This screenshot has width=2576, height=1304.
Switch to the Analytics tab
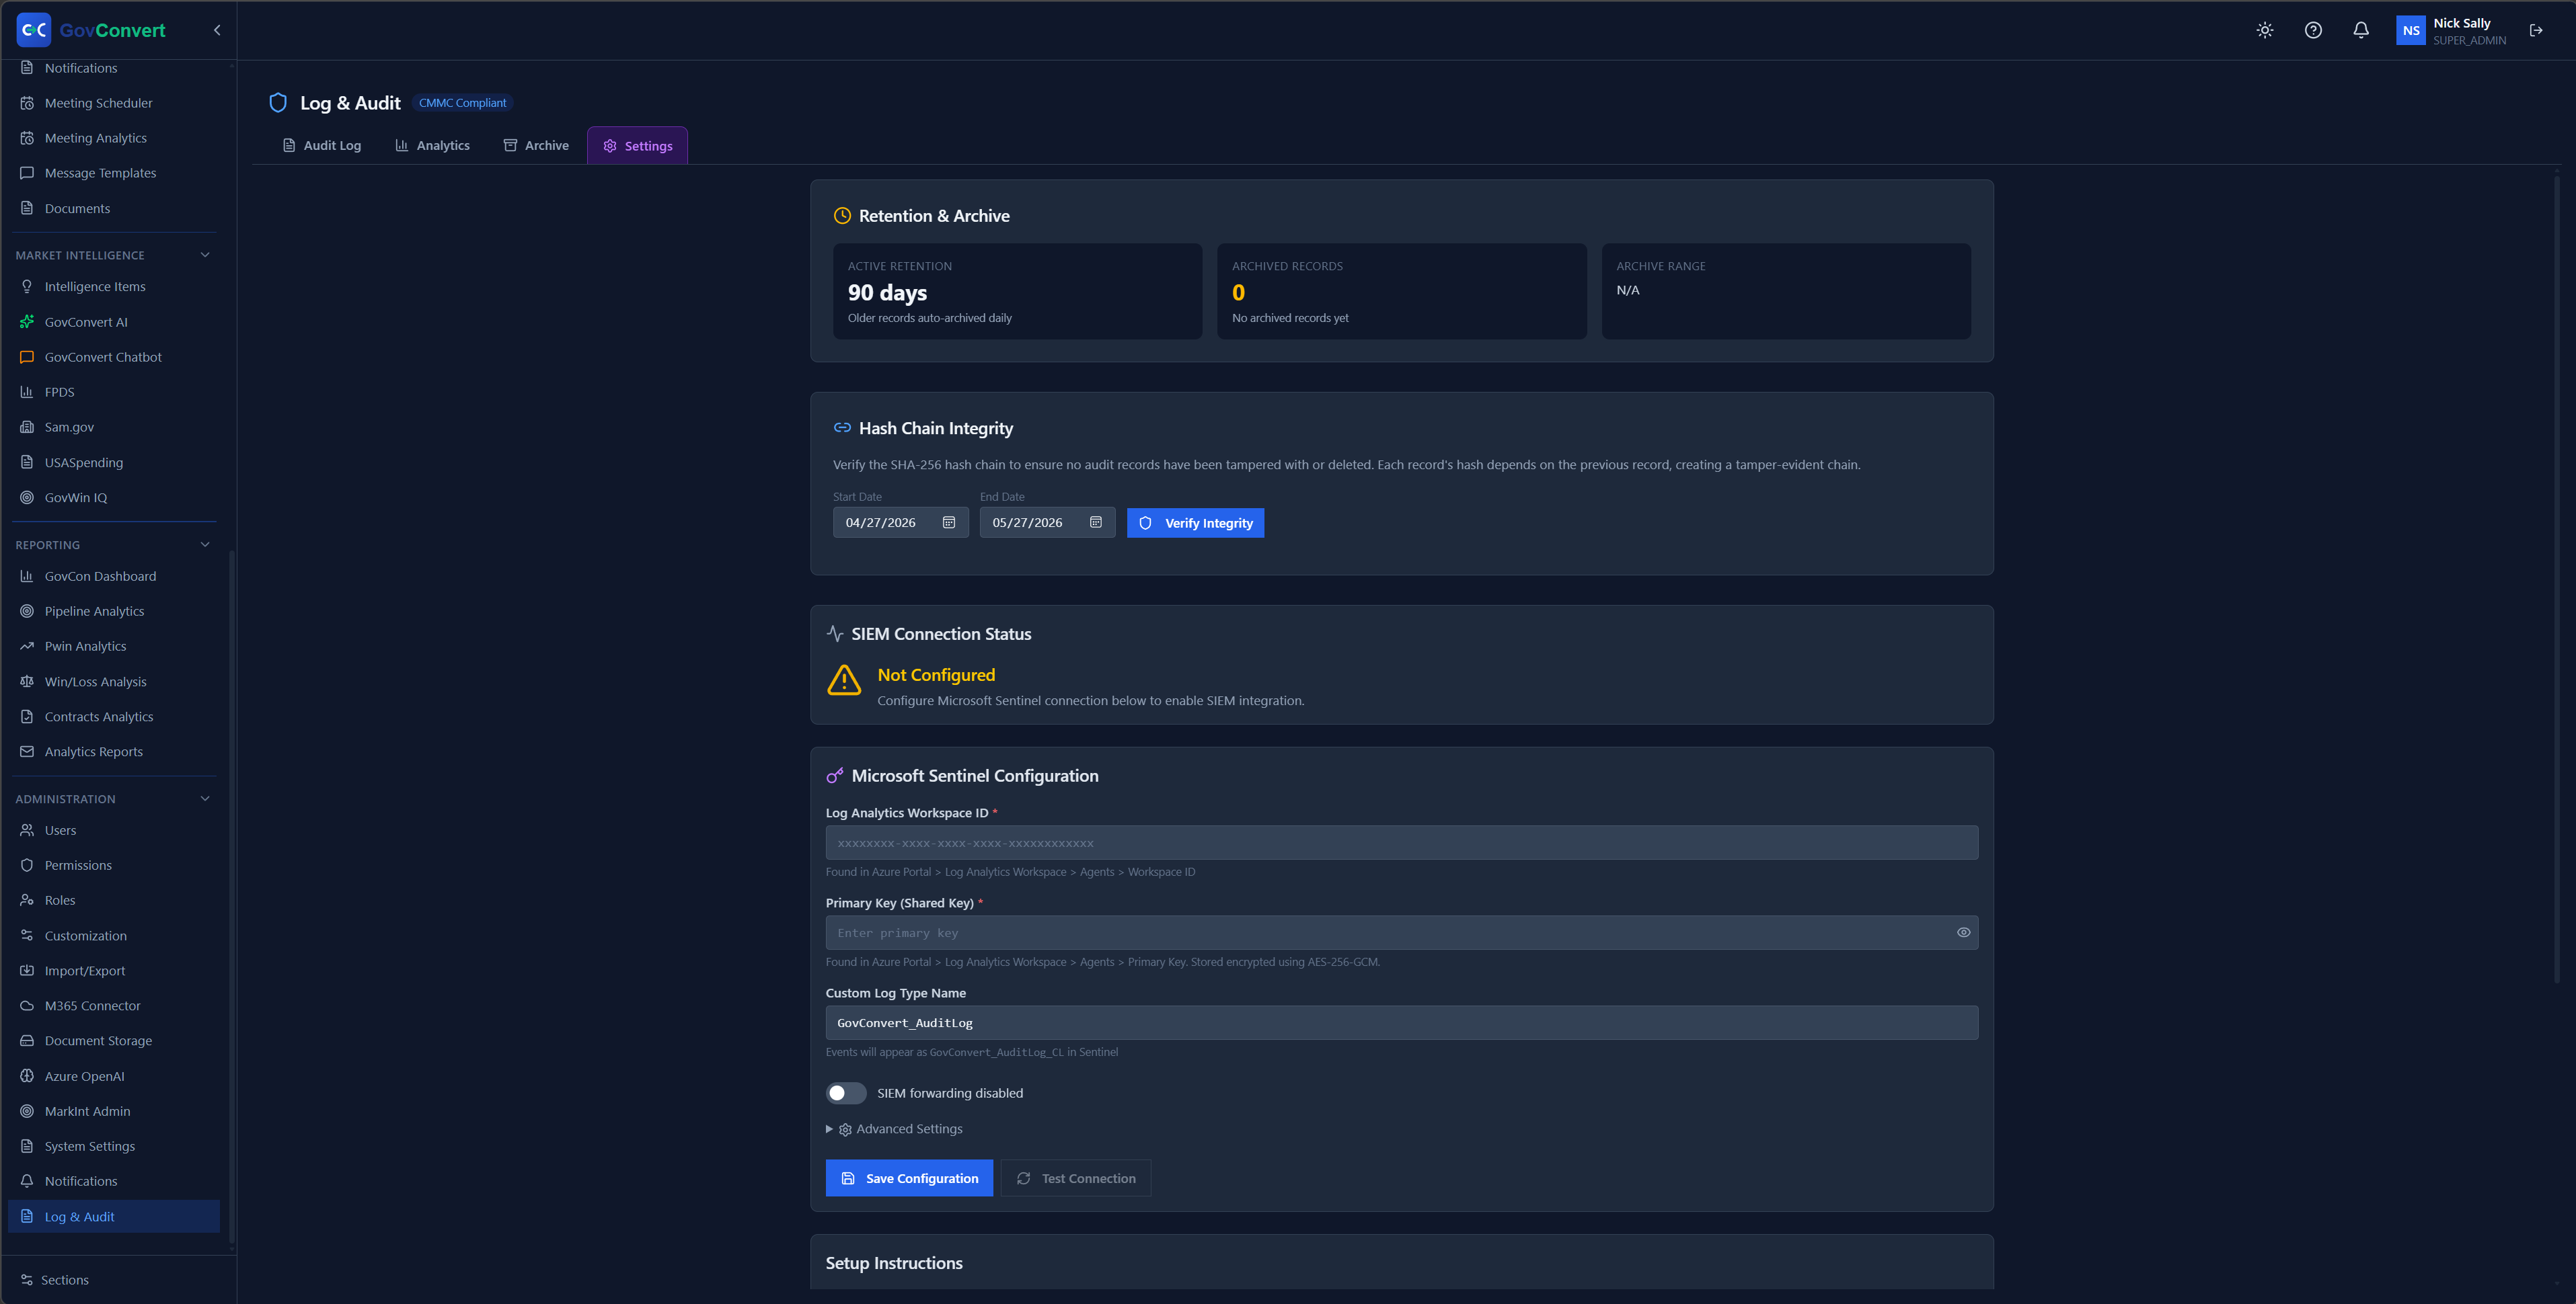click(x=433, y=146)
